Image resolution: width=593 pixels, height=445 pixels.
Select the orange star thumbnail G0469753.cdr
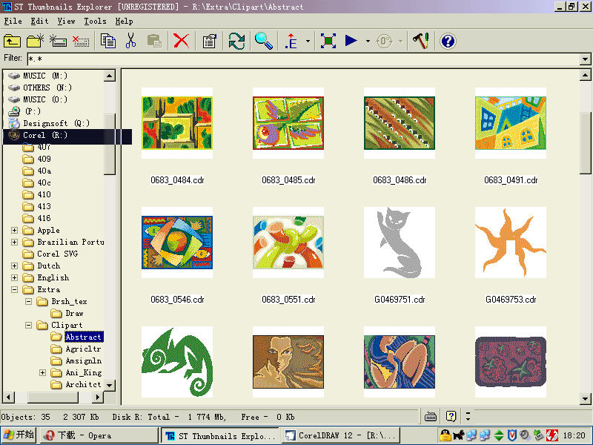point(511,243)
